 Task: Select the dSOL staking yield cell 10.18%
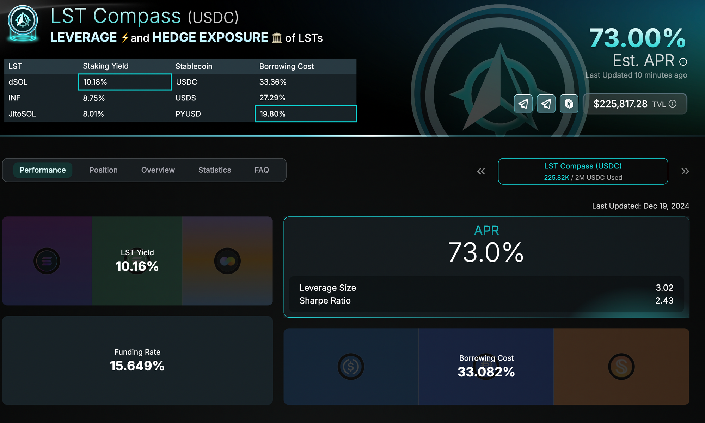[125, 82]
